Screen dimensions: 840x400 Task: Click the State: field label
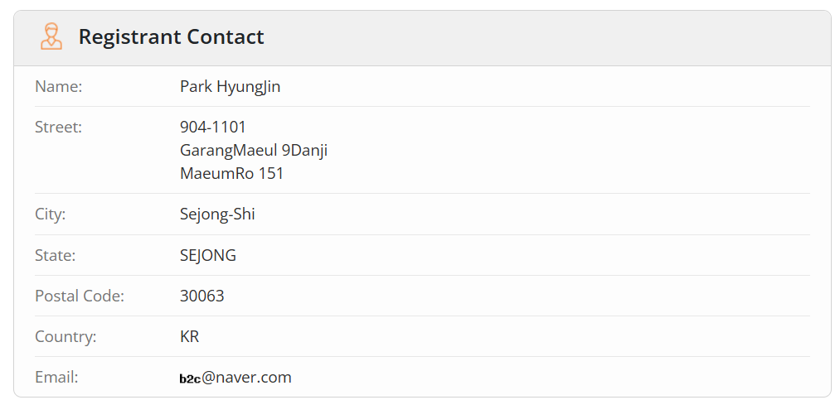point(56,255)
